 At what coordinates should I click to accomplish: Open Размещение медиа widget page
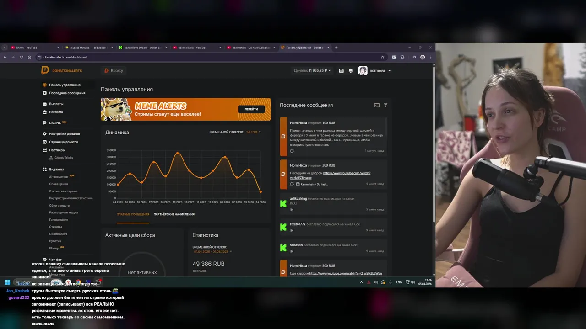click(64, 212)
